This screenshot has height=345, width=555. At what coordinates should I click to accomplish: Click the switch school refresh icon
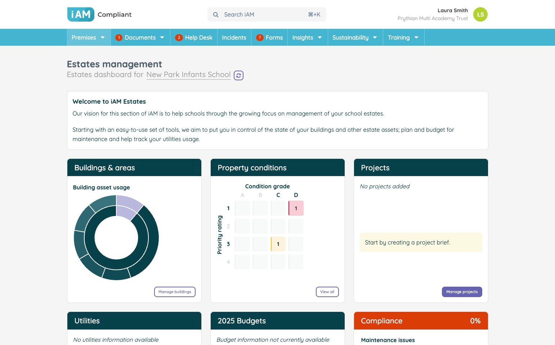(x=238, y=75)
